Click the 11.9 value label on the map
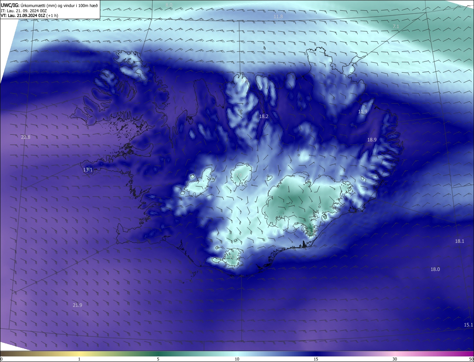Image resolution: width=474 pixels, height=362 pixels. pyautogui.click(x=363, y=111)
